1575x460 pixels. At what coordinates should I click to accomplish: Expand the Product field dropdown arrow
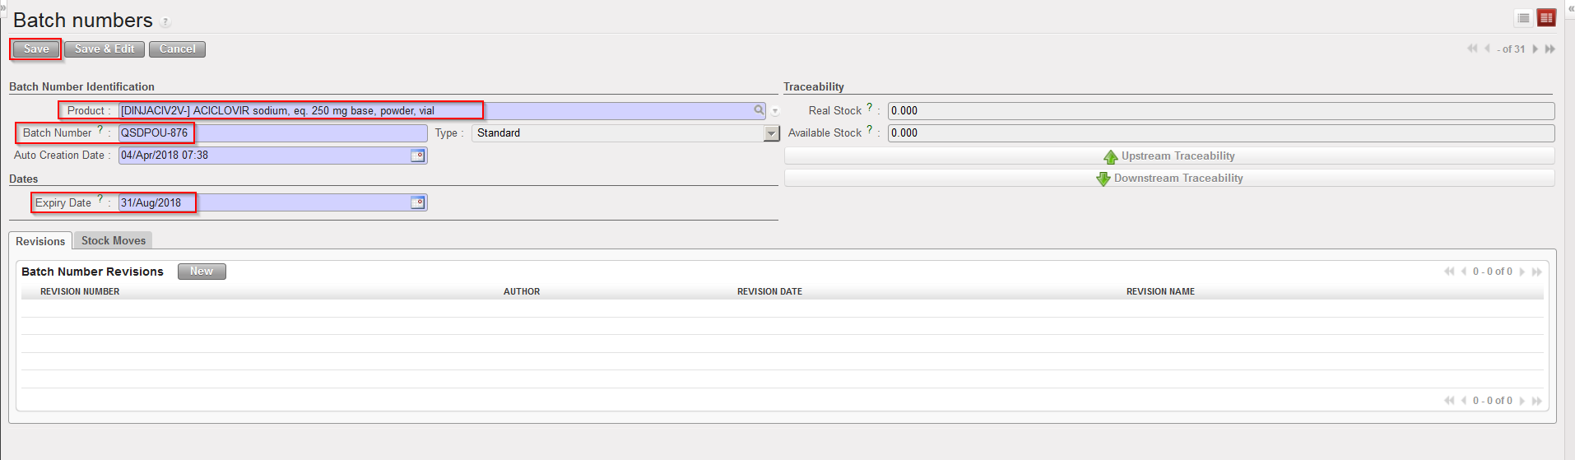point(774,111)
